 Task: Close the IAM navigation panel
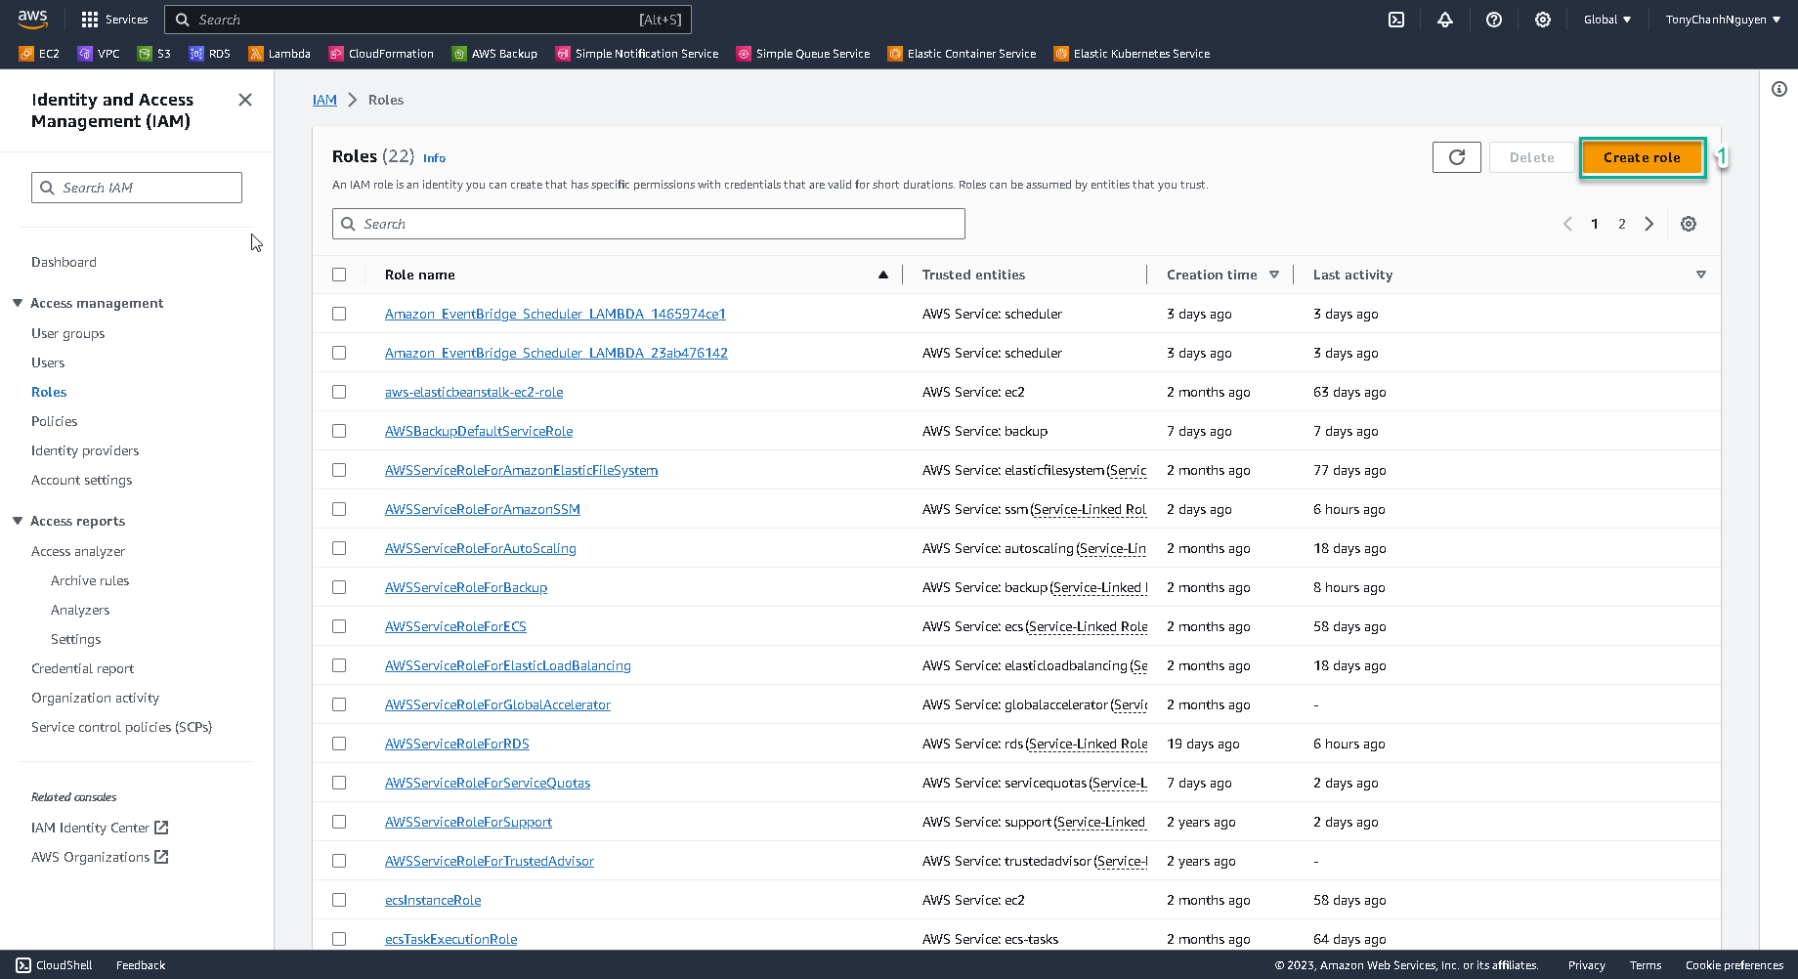(245, 100)
